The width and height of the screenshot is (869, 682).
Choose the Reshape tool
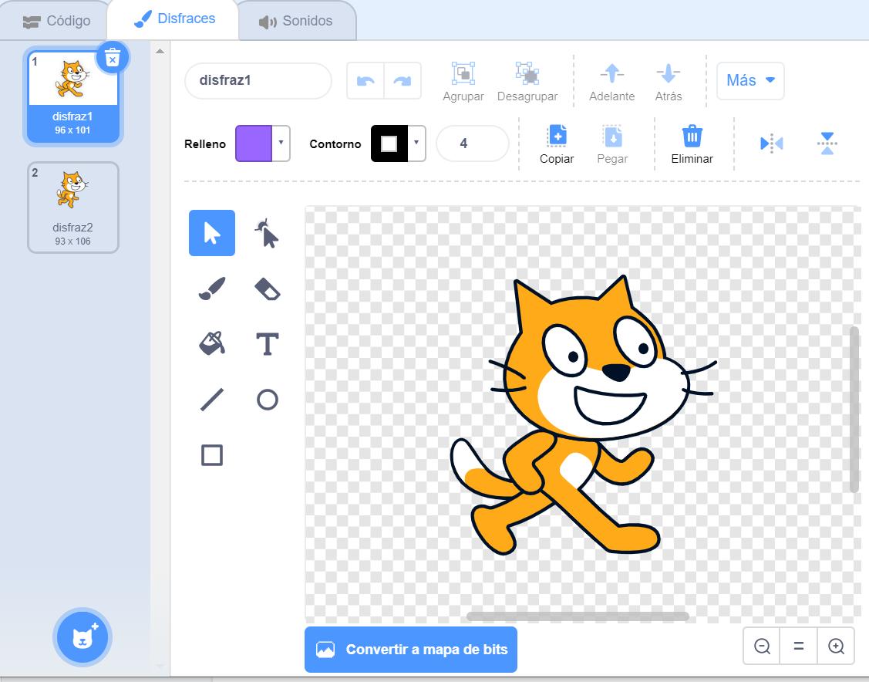[x=267, y=233]
